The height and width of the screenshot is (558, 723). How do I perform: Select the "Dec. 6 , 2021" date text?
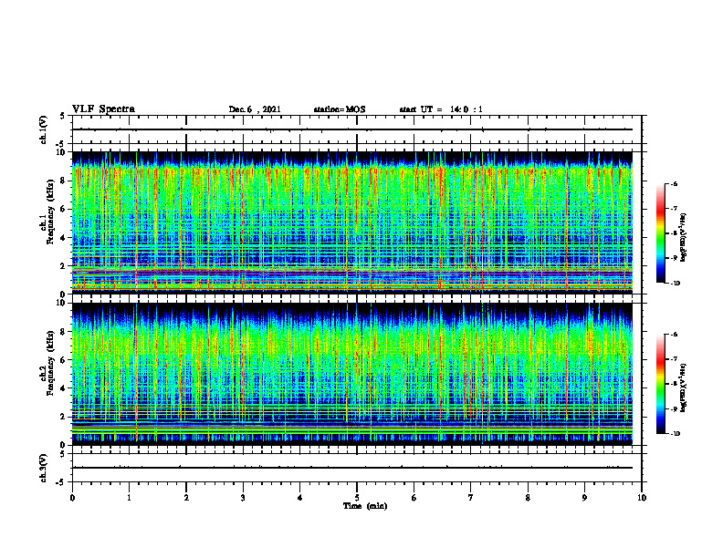255,109
